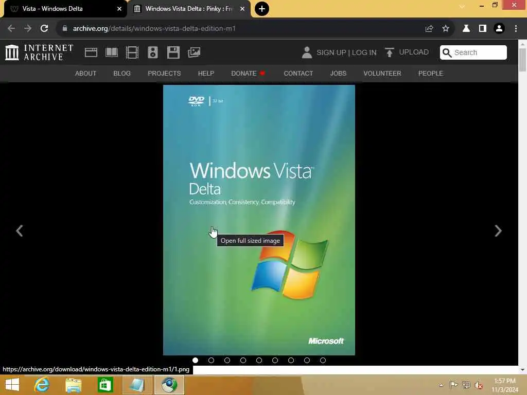Click the user avatar icon beside Sign Up
The height and width of the screenshot is (395, 527).
click(x=307, y=52)
